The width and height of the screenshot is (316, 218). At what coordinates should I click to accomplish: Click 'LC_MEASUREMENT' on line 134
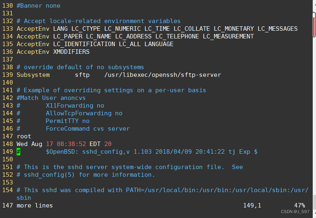(228, 36)
